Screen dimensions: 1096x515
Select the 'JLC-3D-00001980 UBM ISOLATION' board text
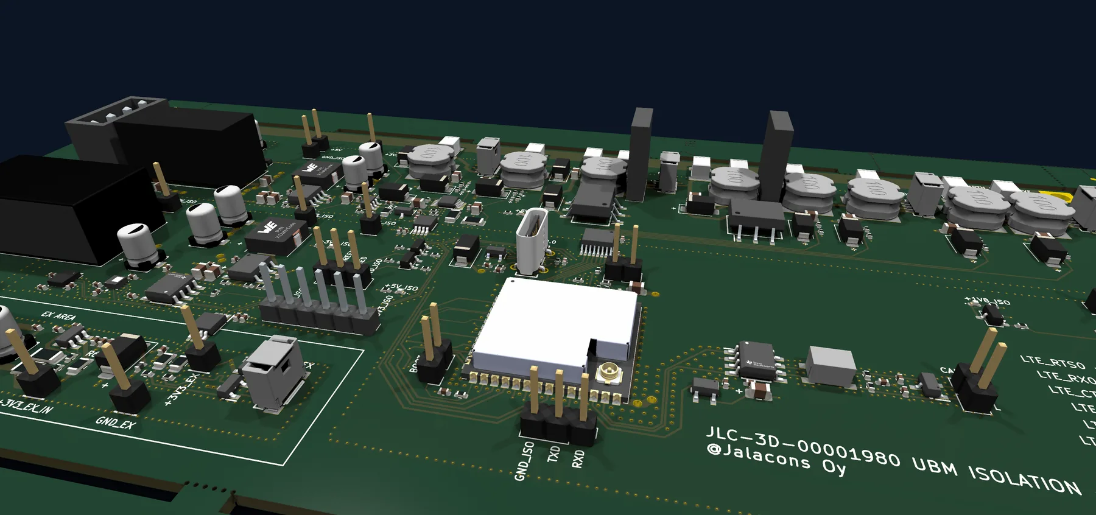893,461
